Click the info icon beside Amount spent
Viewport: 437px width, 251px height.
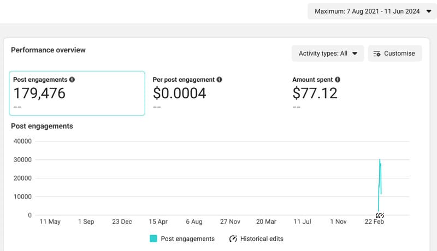pos(338,80)
